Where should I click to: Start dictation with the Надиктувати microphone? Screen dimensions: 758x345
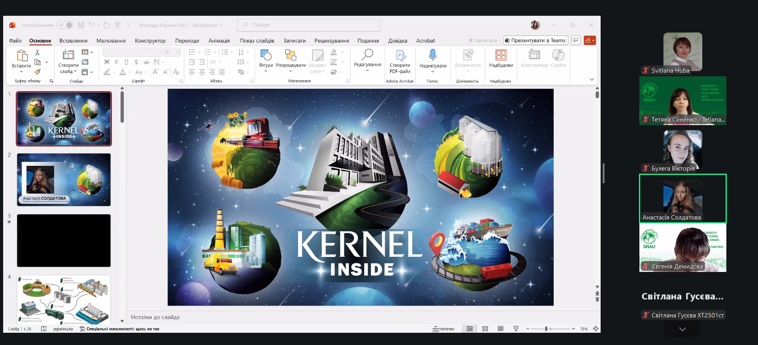coord(433,56)
